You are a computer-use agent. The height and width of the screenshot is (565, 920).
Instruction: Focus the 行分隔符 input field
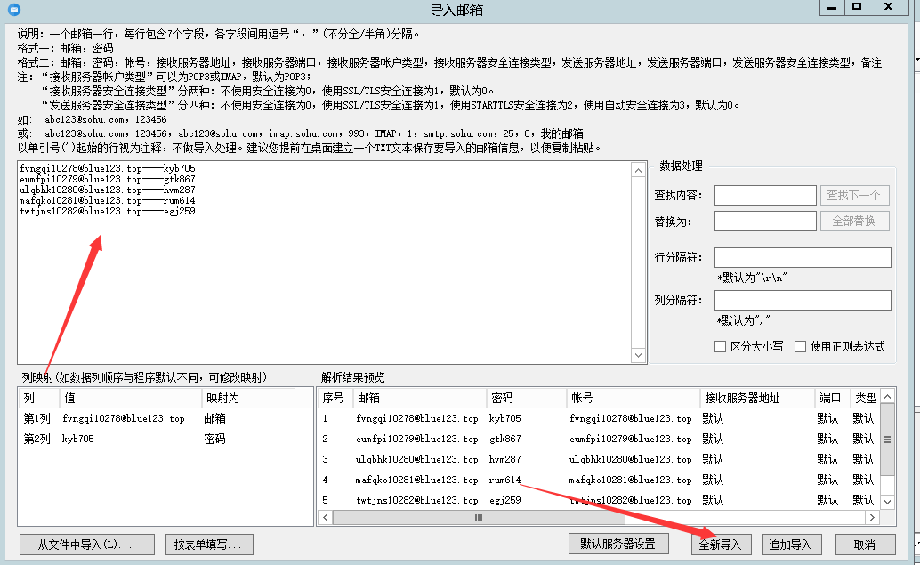[x=803, y=257]
